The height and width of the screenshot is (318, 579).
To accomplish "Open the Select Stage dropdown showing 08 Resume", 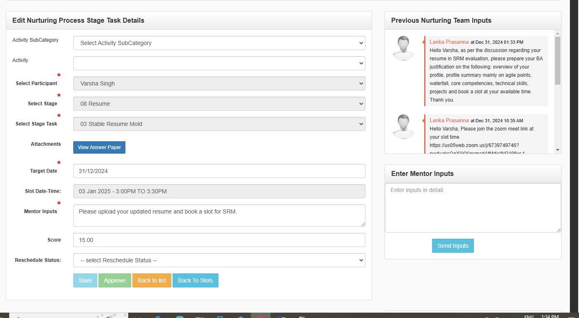I will click(219, 104).
